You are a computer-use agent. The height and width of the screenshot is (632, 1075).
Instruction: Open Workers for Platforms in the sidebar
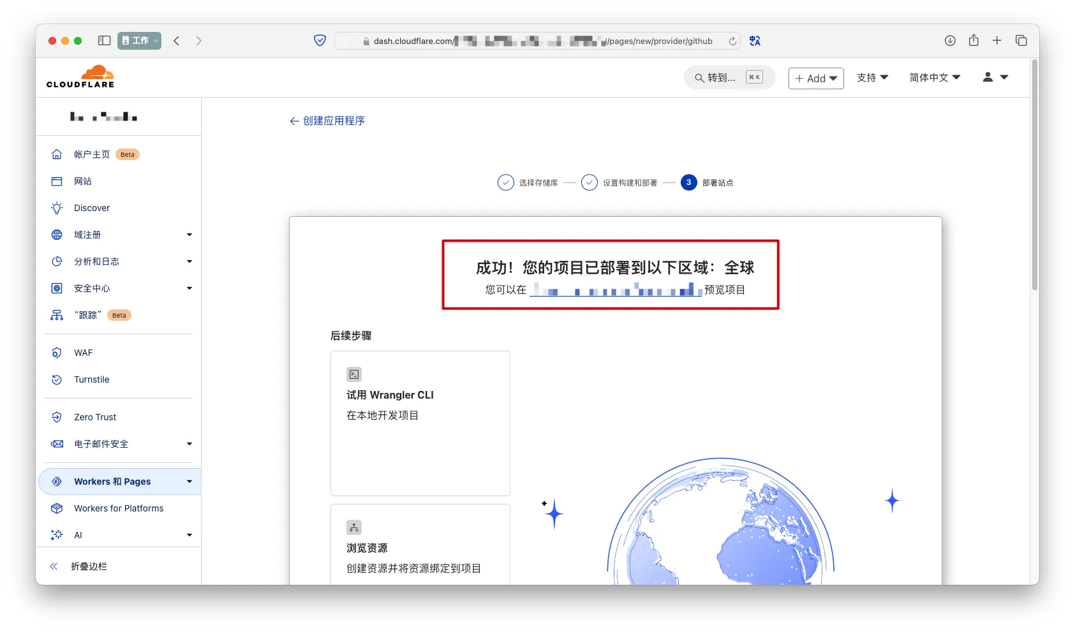[119, 508]
